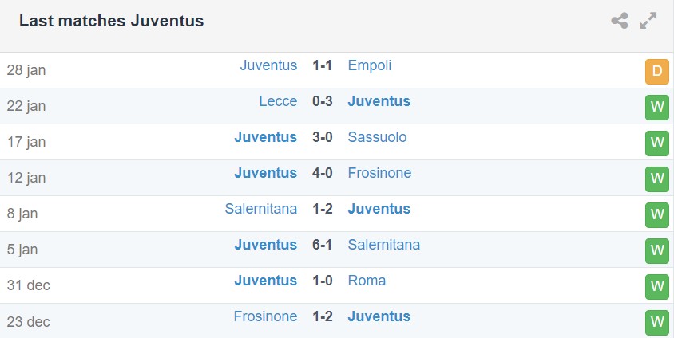Click the W badge for the Sassuolo match
Viewport: 674px width, 338px height.
click(656, 143)
